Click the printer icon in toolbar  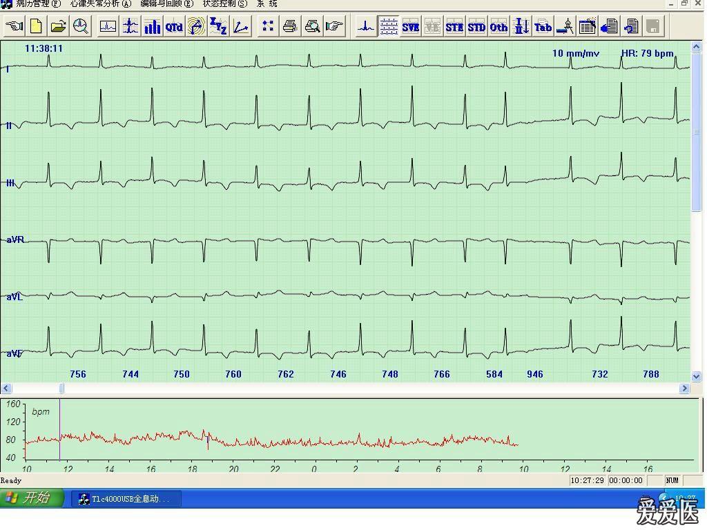point(290,27)
